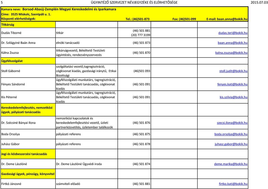
Task: Click the name cell Kálna Zsuzsa
Action: [28, 52]
